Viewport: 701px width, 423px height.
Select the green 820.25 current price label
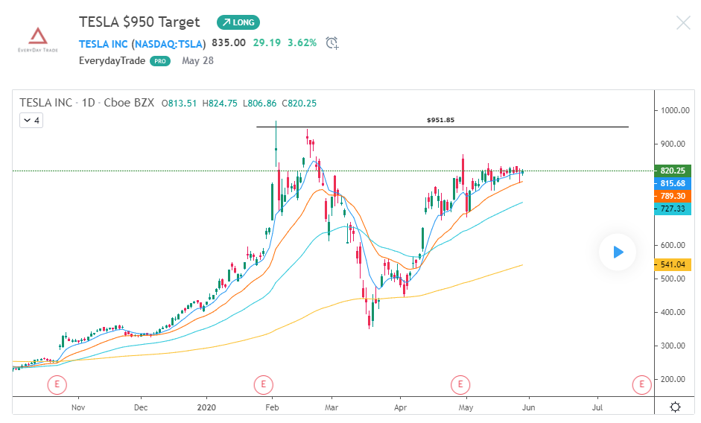click(x=673, y=171)
